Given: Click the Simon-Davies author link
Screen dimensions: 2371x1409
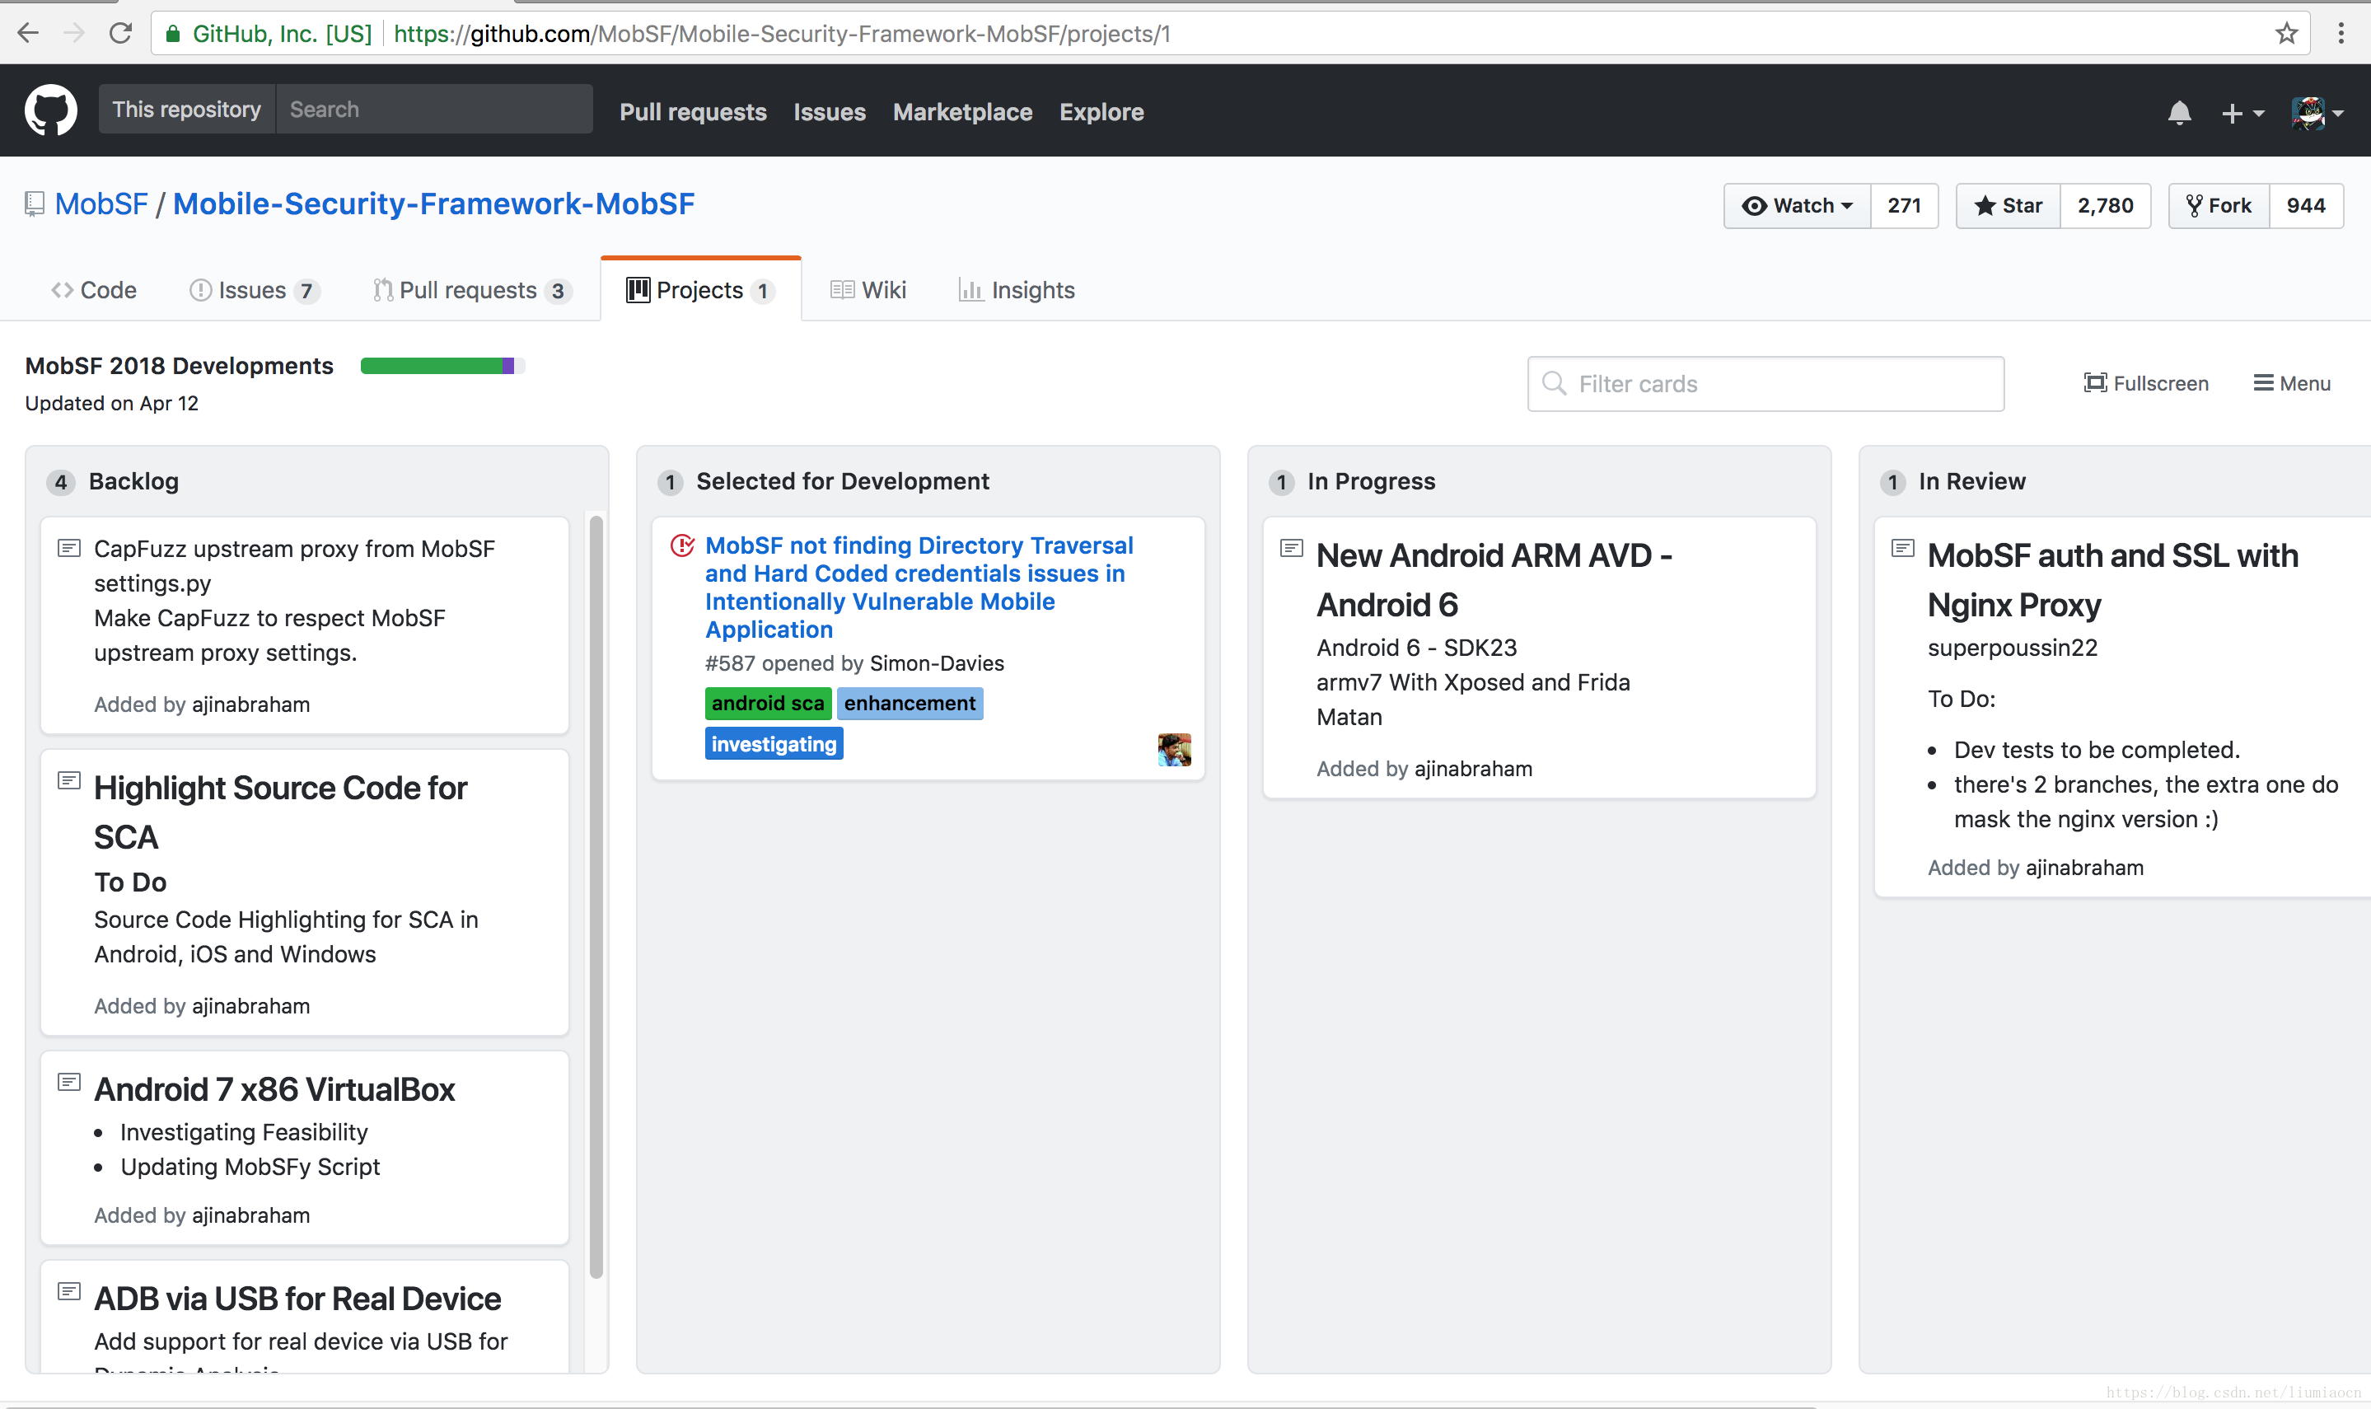Looking at the screenshot, I should pyautogui.click(x=937, y=662).
